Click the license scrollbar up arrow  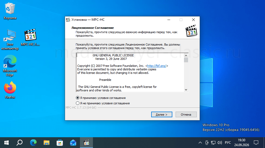[186, 56]
